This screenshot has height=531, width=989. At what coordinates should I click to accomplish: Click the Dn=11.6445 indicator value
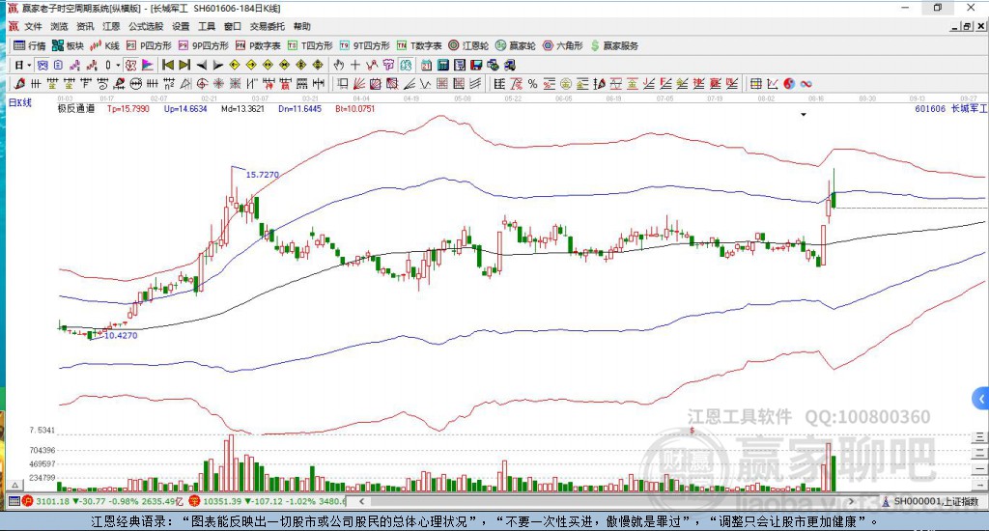[x=299, y=108]
